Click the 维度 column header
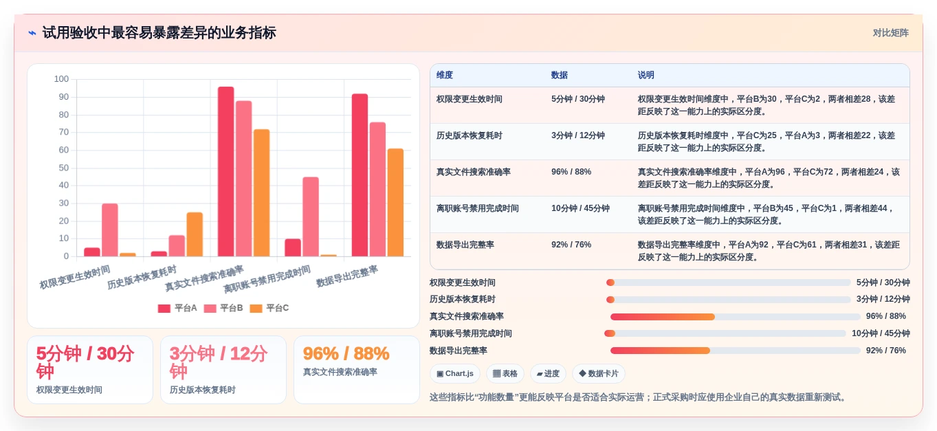 click(x=445, y=76)
